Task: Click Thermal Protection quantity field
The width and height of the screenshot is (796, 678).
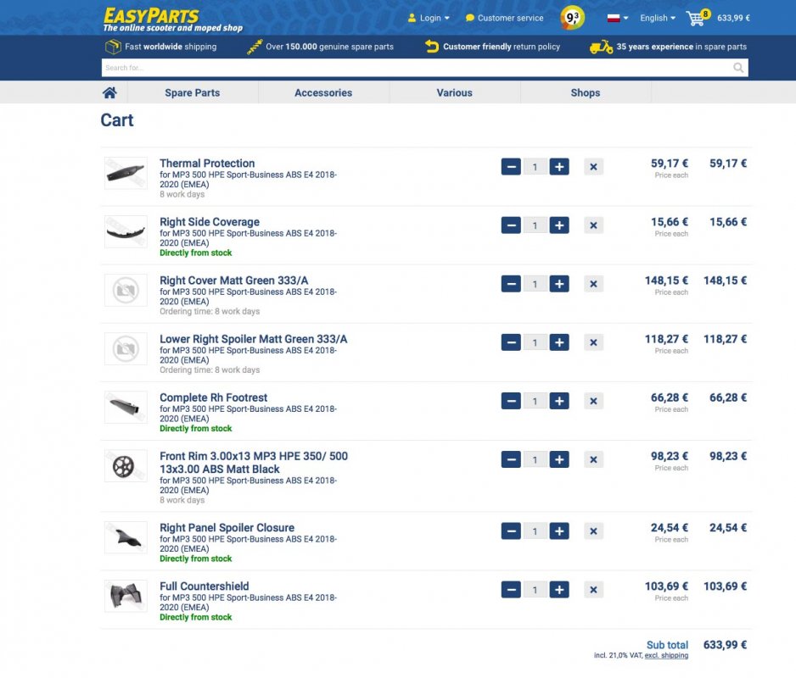Action: [535, 167]
